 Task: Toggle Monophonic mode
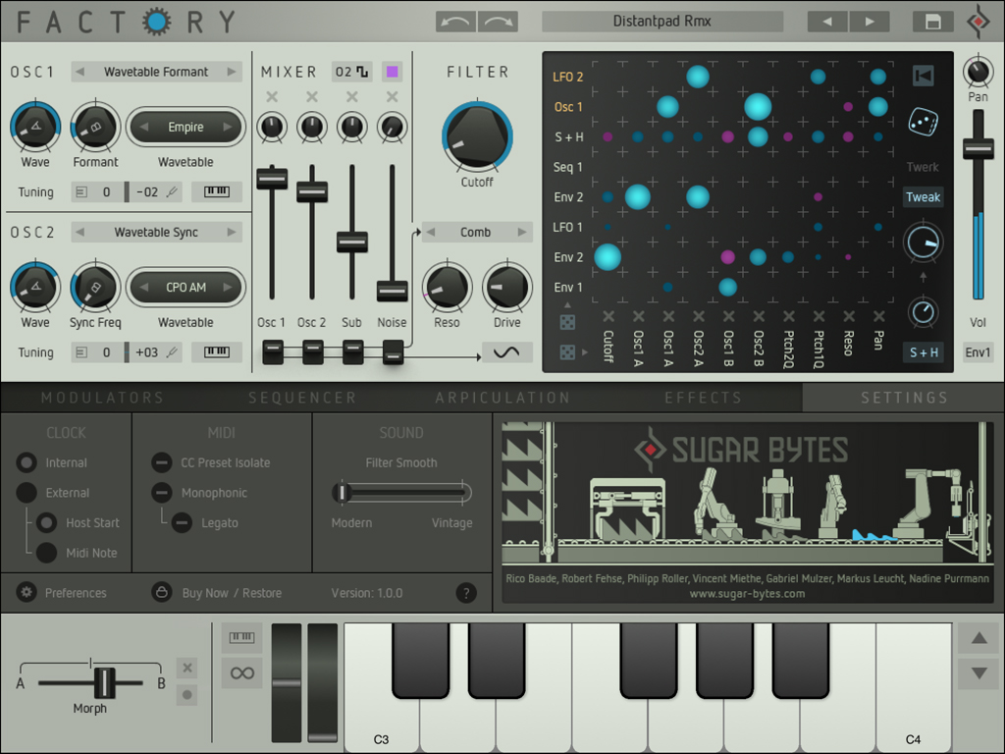coord(162,493)
